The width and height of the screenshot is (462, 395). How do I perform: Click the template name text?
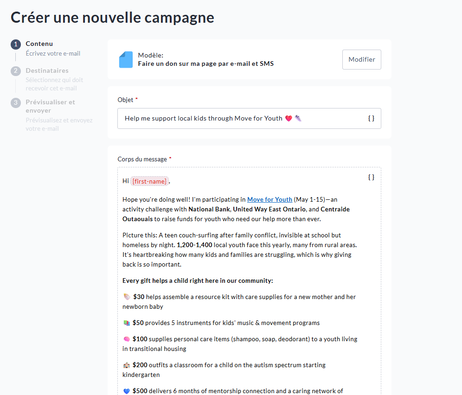pyautogui.click(x=205, y=64)
